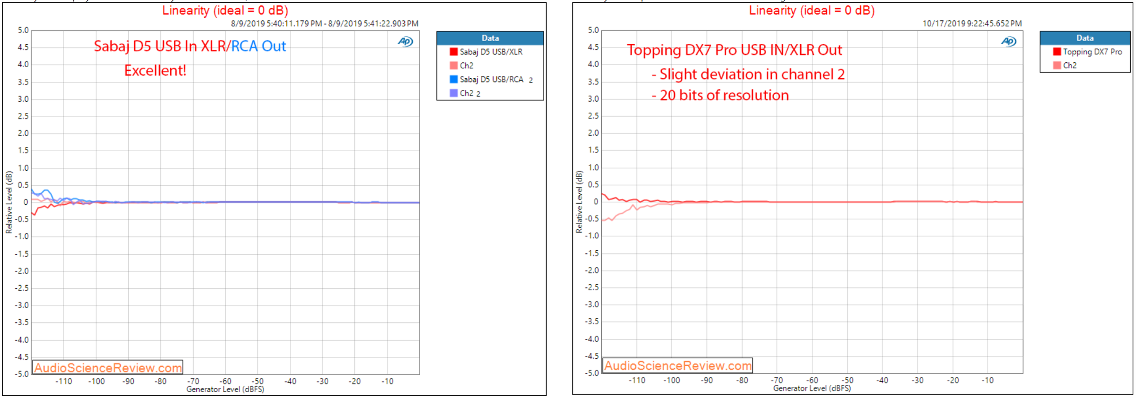The width and height of the screenshot is (1136, 398).
Task: Click the left graph Linearity title
Action: (225, 10)
